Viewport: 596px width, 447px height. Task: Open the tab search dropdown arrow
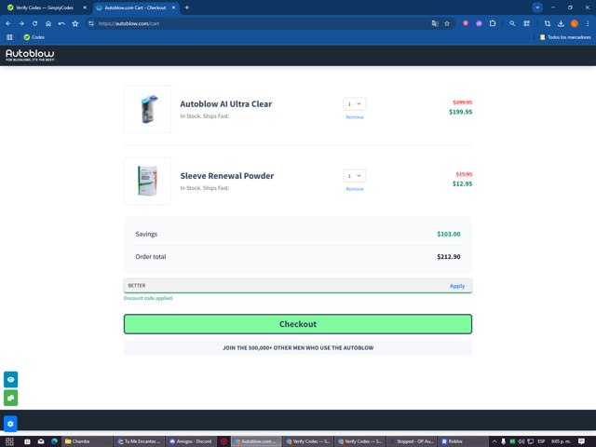point(537,7)
